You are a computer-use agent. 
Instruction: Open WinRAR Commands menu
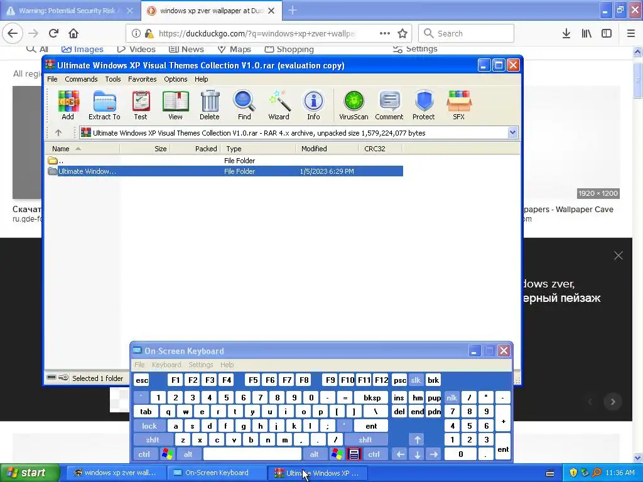click(x=81, y=79)
